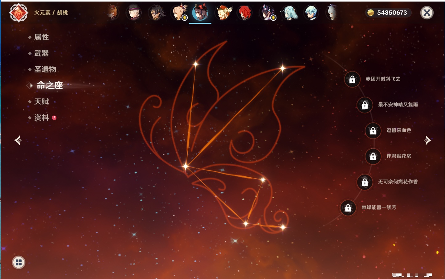Pick the silver-haired avatar at row end
The width and height of the screenshot is (445, 279).
coord(332,13)
